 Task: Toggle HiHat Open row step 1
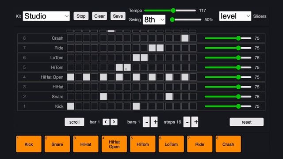pyautogui.click(x=71, y=77)
